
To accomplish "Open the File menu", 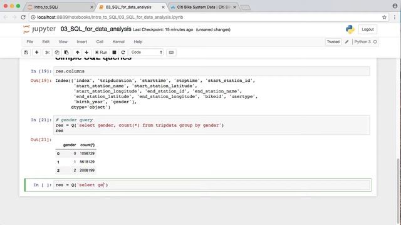I will pos(29,42).
